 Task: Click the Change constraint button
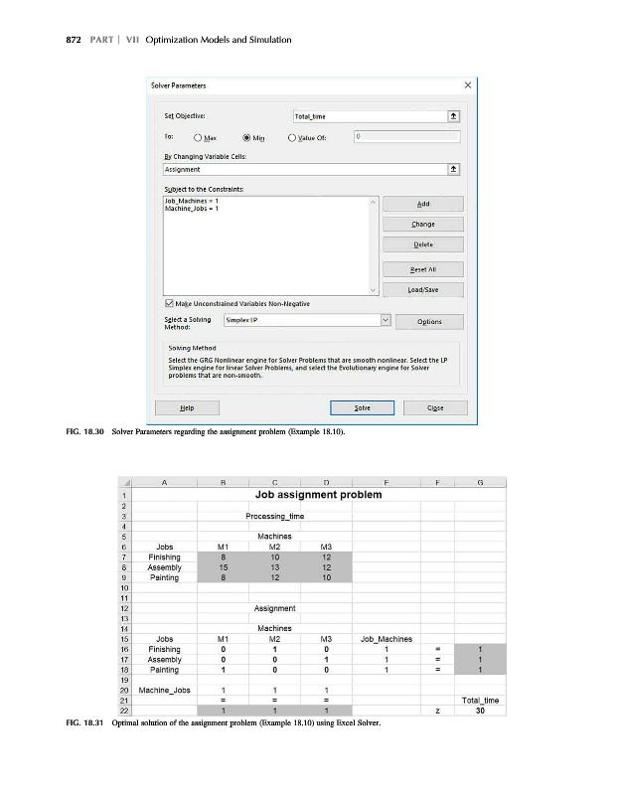[423, 224]
